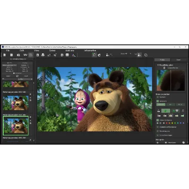Viewport: 189px width, 189px height.
Task: Click the crop icon at toolbar's right end
Action: pos(146,55)
